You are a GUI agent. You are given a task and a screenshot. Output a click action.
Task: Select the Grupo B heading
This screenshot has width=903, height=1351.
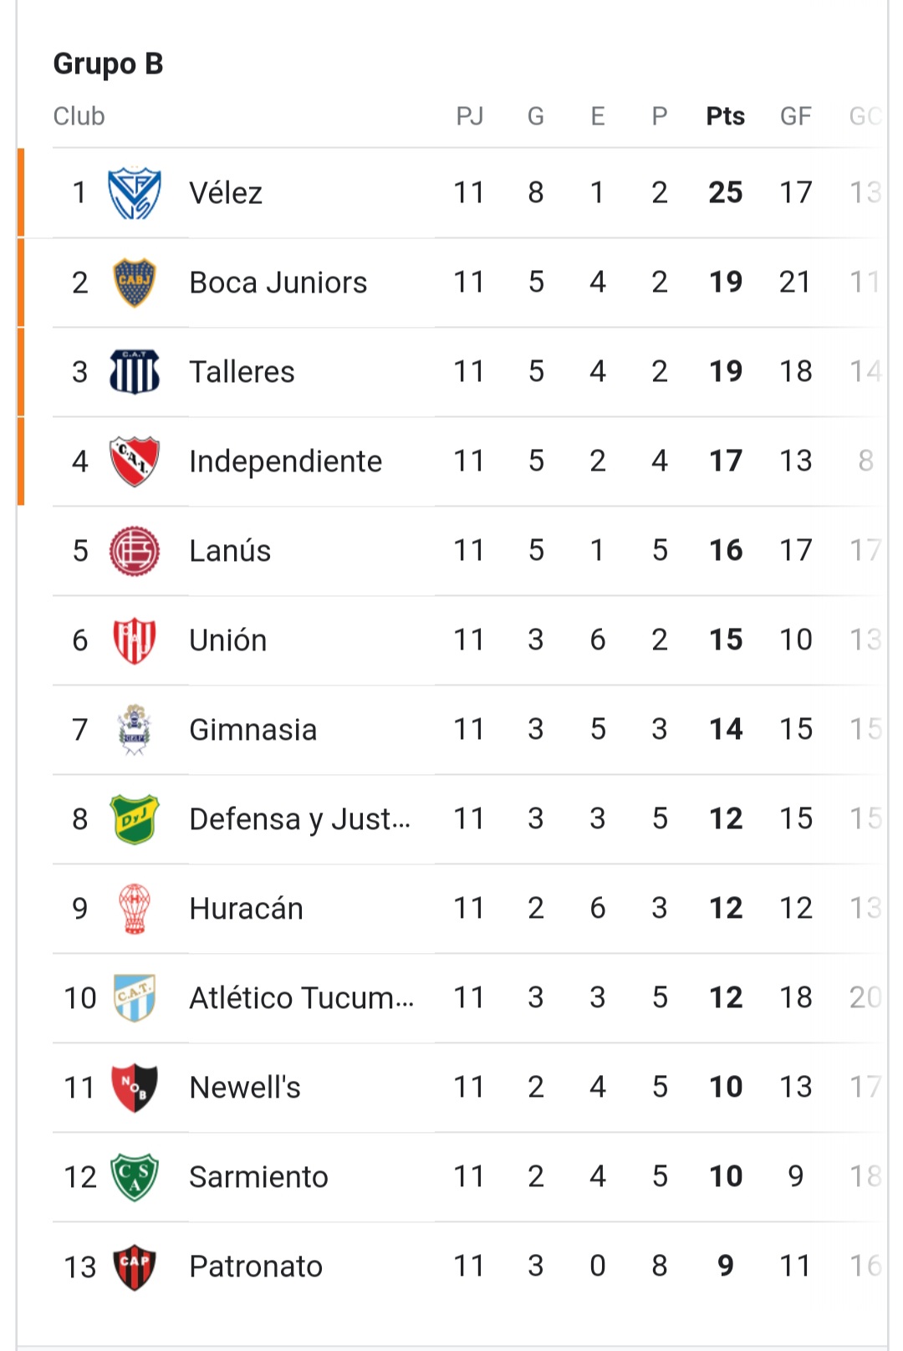(108, 64)
